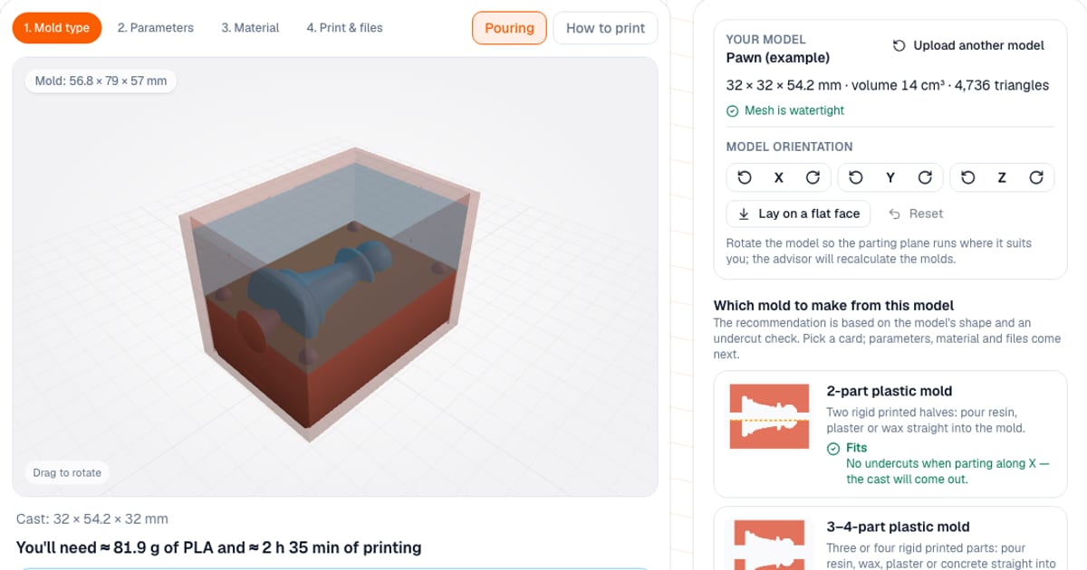Reset the model orientation

[916, 214]
